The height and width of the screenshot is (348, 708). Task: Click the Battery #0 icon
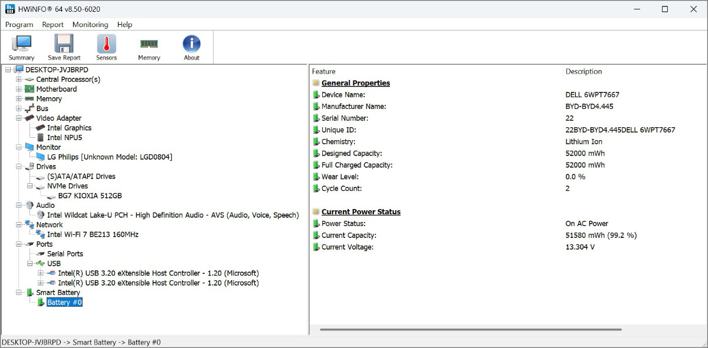click(41, 302)
